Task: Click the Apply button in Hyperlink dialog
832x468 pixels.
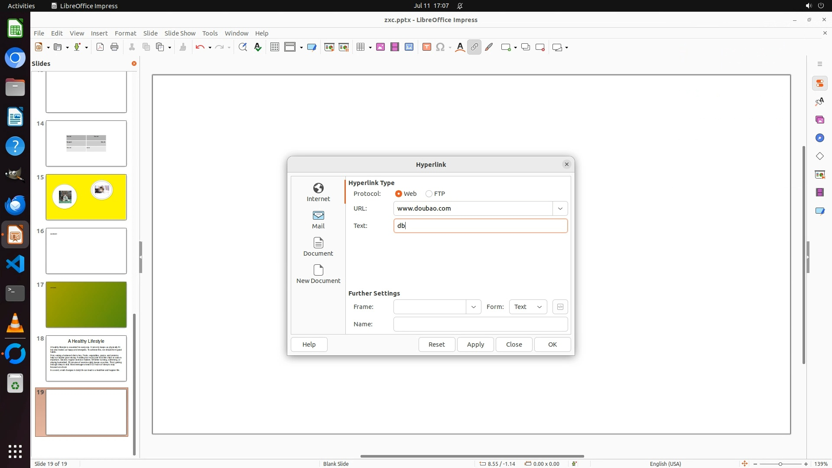Action: [475, 344]
